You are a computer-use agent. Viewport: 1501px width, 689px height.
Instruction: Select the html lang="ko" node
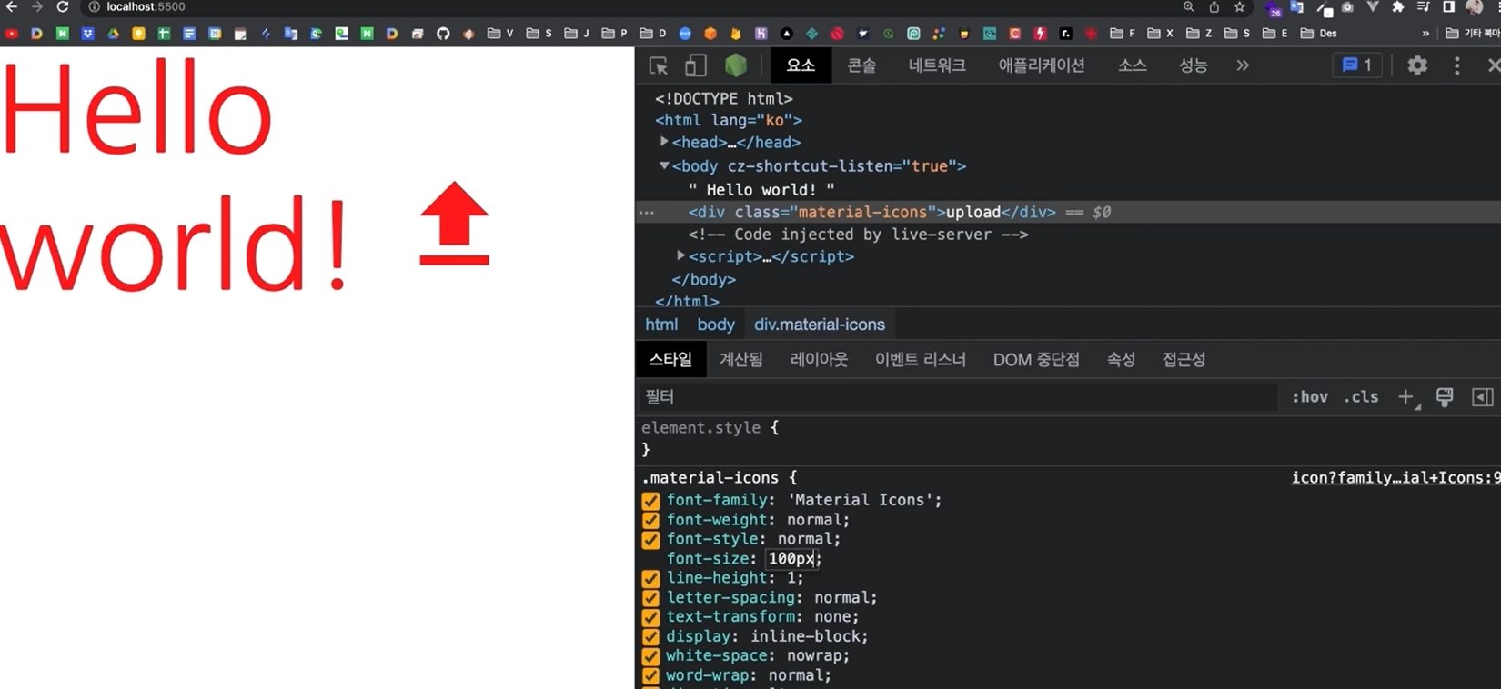[729, 120]
